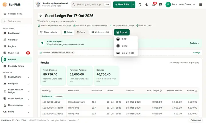206x123 pixels.
Task: Click Collapse menu label
Action: click(15, 14)
